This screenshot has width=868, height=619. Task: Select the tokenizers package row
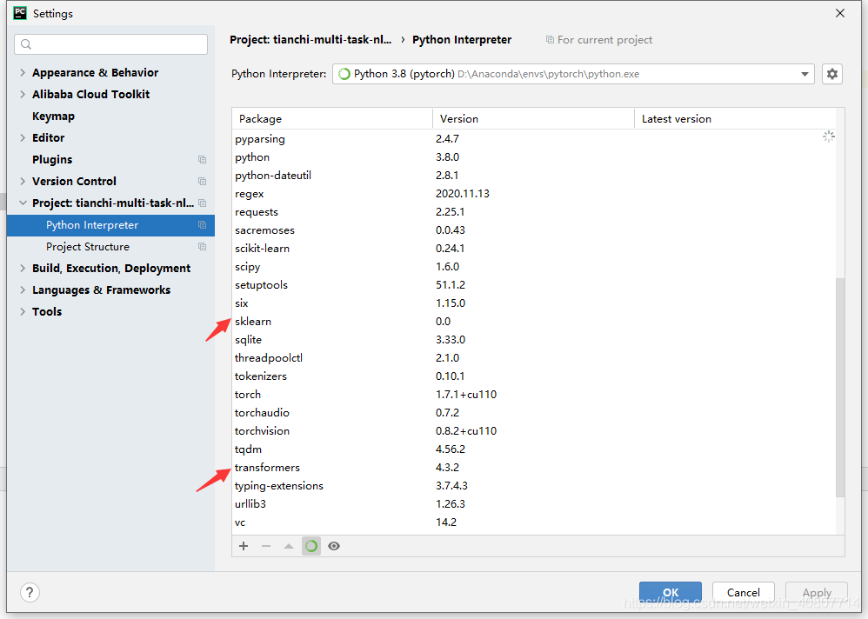pos(534,376)
